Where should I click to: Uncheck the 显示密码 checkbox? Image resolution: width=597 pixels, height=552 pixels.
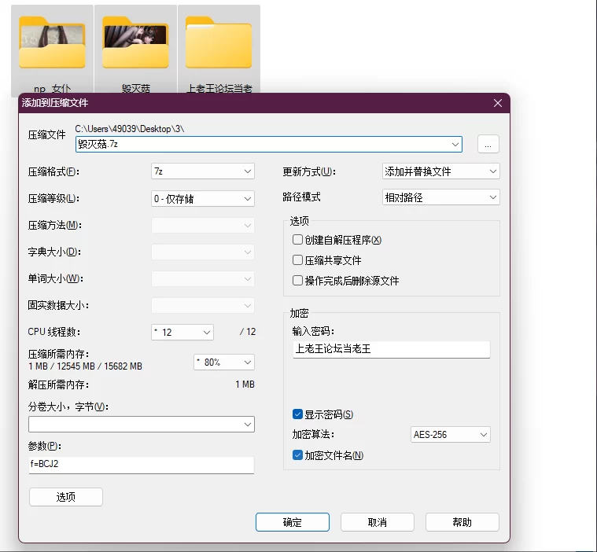click(x=297, y=414)
